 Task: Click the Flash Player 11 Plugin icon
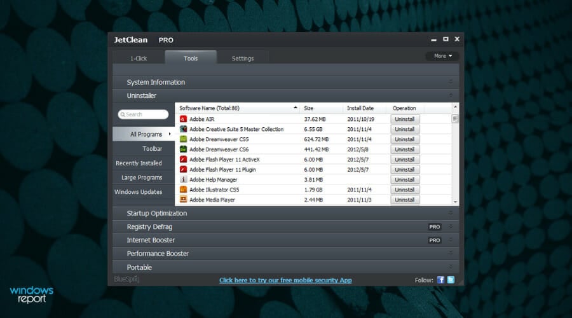click(183, 169)
